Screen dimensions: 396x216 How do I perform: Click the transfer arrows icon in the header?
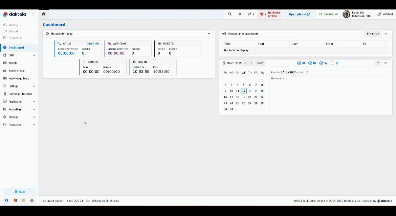click(250, 14)
